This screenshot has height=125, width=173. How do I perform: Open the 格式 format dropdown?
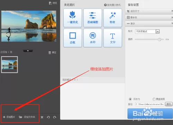pyautogui.click(x=147, y=32)
